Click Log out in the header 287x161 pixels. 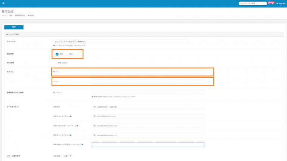pyautogui.click(x=281, y=3)
